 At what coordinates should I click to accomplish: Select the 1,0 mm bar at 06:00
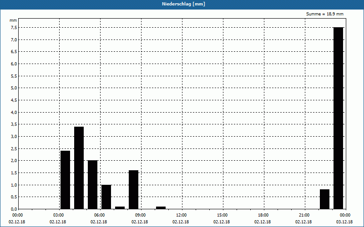click(106, 197)
